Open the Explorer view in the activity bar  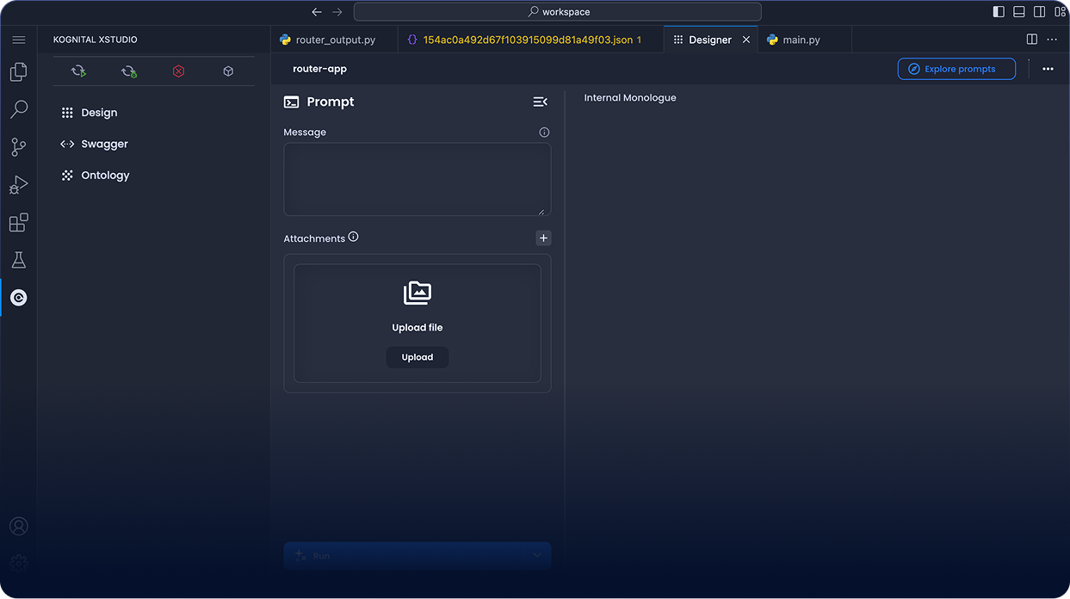[18, 71]
